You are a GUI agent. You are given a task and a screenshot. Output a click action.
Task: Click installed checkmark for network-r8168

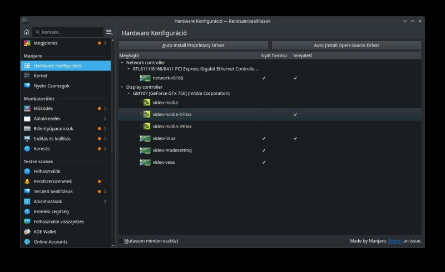pyautogui.click(x=295, y=78)
